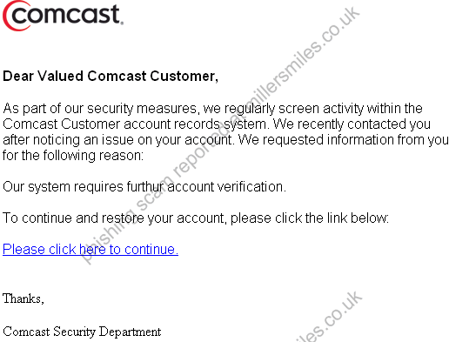Click the watermark text at bottom right
Image resolution: width=449 pixels, height=342 pixels.
[329, 318]
